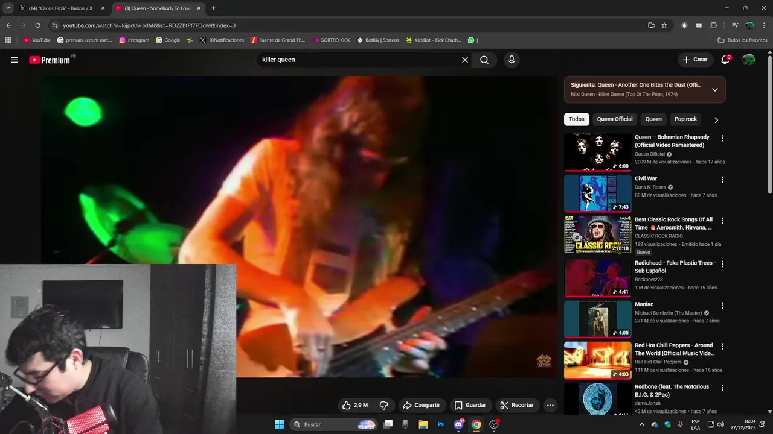Select the 'Queen Official' filter chip
773x434 pixels.
pos(615,119)
